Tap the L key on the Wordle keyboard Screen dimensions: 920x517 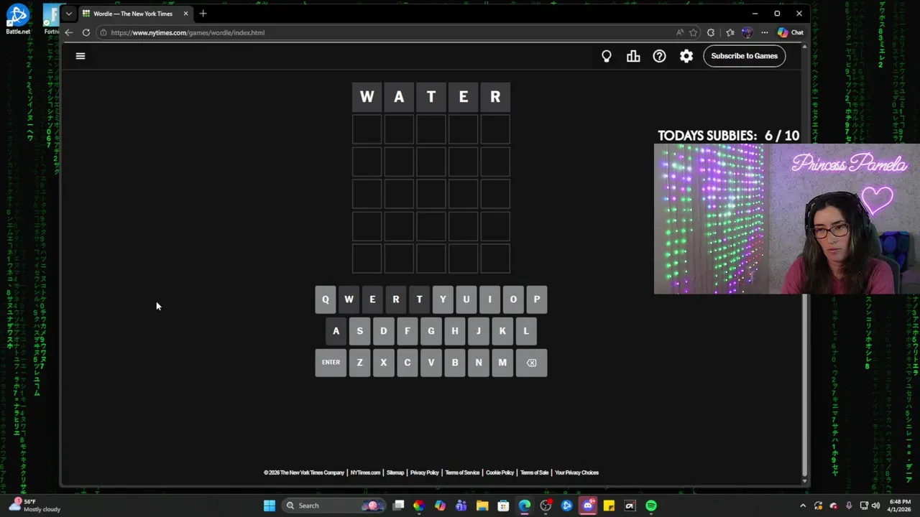coord(526,331)
